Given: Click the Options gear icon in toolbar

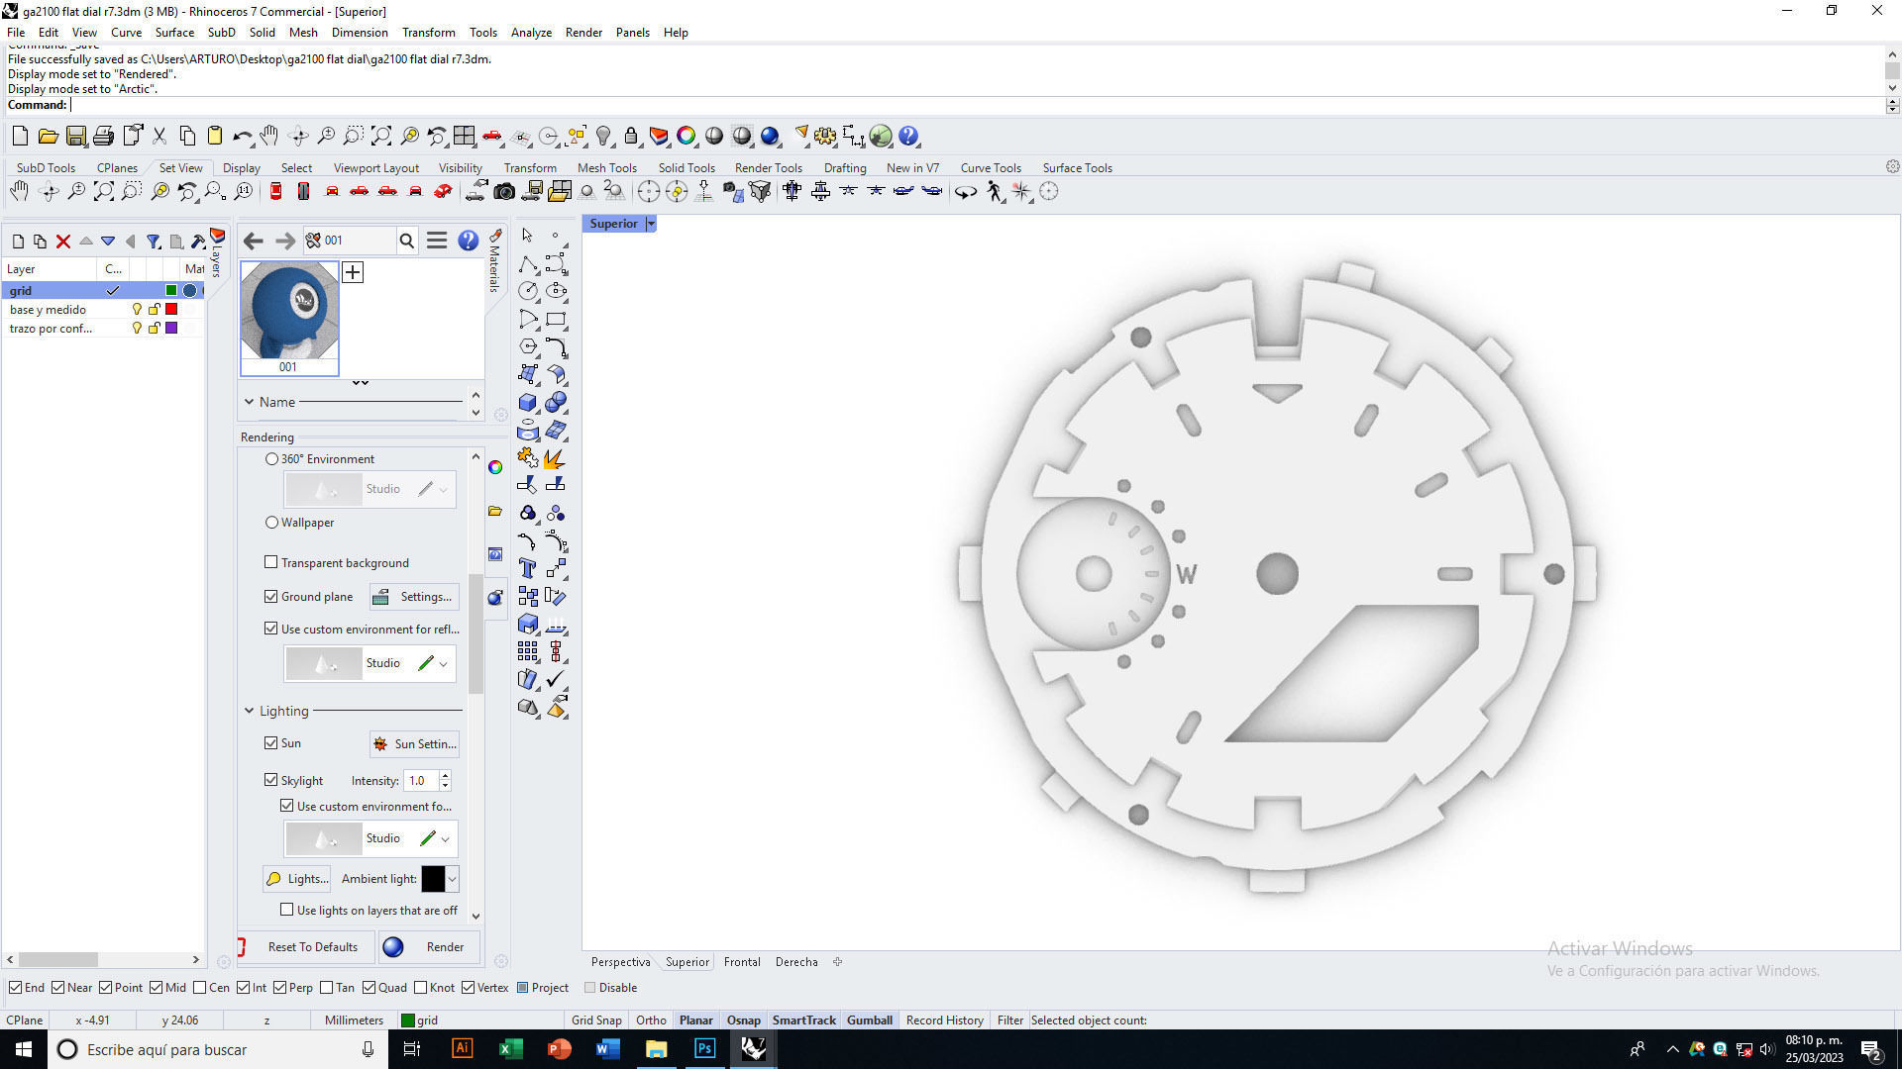Looking at the screenshot, I should tap(825, 136).
